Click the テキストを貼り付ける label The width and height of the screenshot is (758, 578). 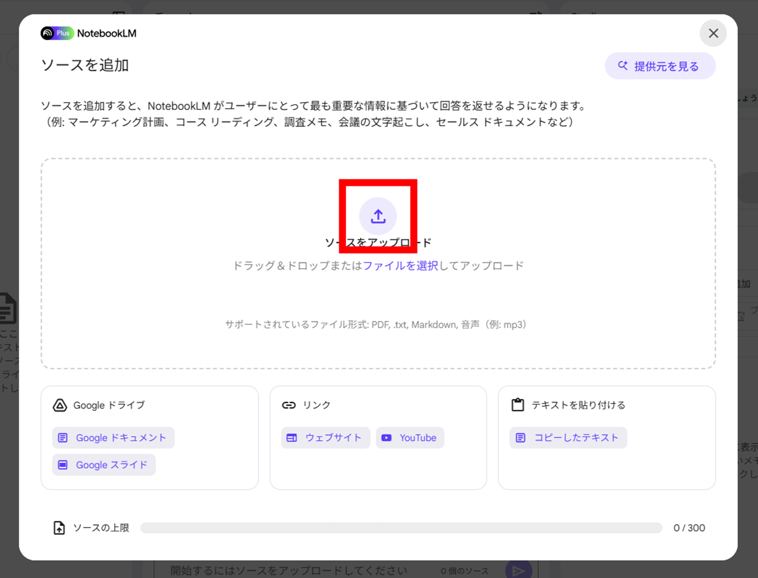pyautogui.click(x=578, y=405)
